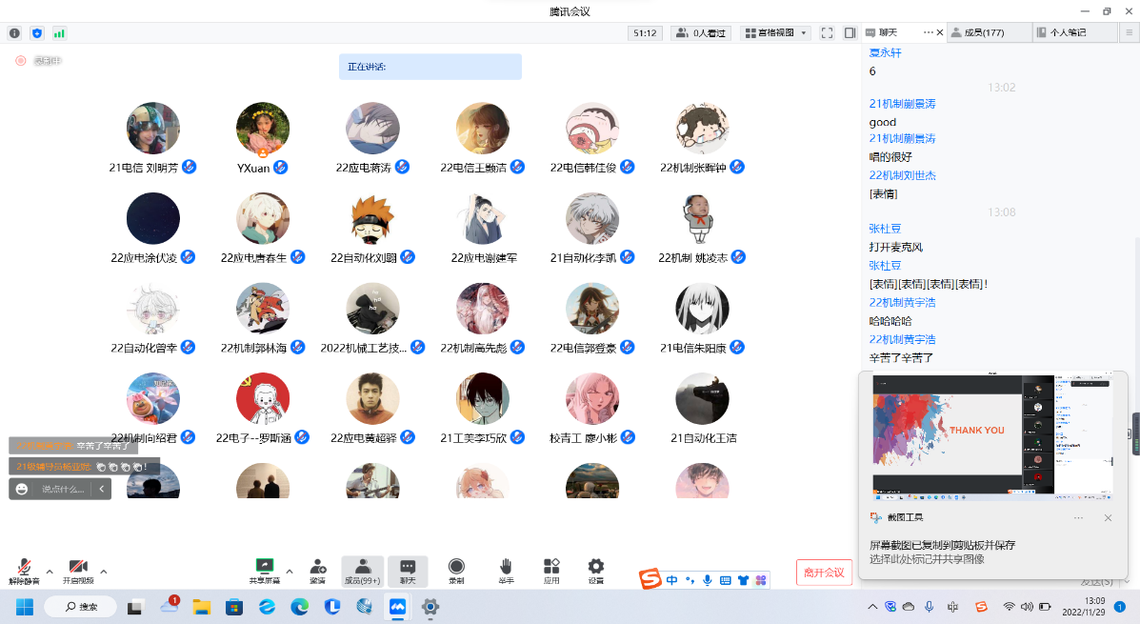Screen dimensions: 1140x624
Task: Turn on camera with 开启视频
Action: [x=78, y=566]
